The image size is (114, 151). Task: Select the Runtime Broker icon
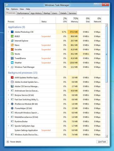click(x=12, y=121)
